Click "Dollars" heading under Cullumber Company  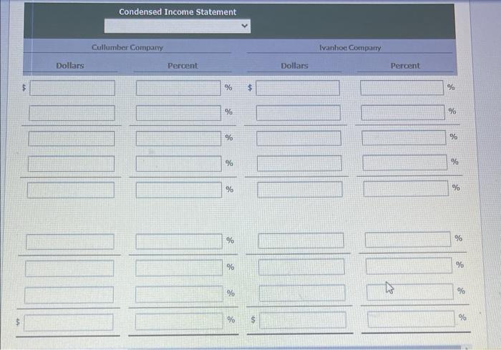coord(70,66)
